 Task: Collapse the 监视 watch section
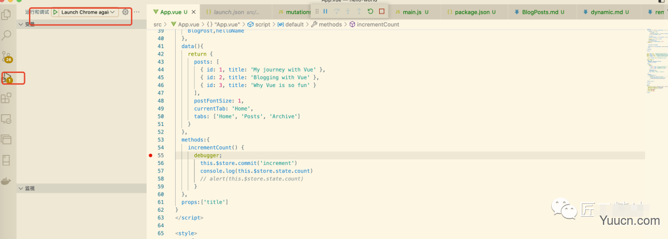click(x=82, y=188)
